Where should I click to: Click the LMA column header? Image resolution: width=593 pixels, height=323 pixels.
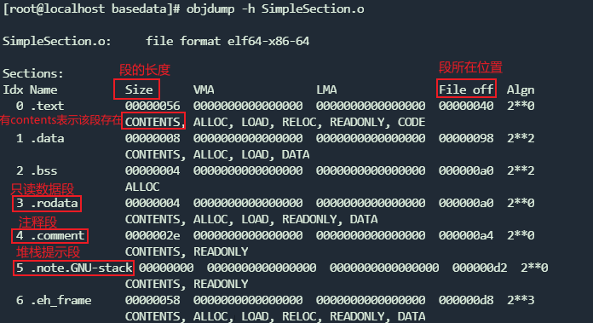326,89
